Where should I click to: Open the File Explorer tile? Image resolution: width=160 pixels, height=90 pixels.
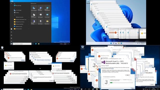pos(47,21)
